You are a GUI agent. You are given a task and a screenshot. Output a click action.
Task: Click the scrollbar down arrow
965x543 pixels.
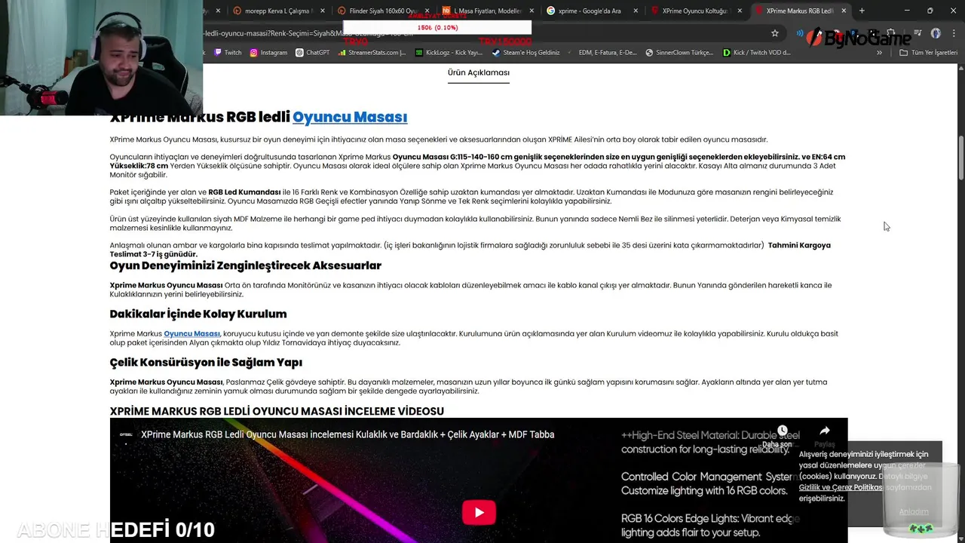(960, 538)
